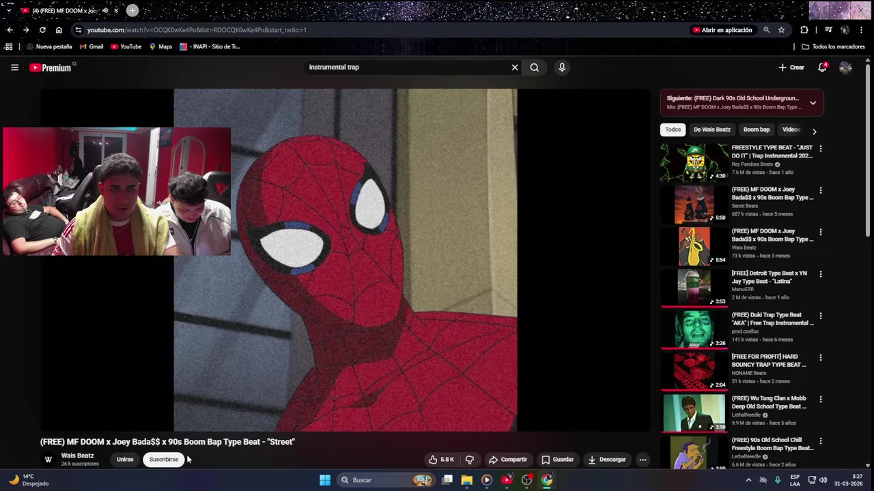
Task: Open Chrome three-dot menu
Action: pyautogui.click(x=862, y=30)
